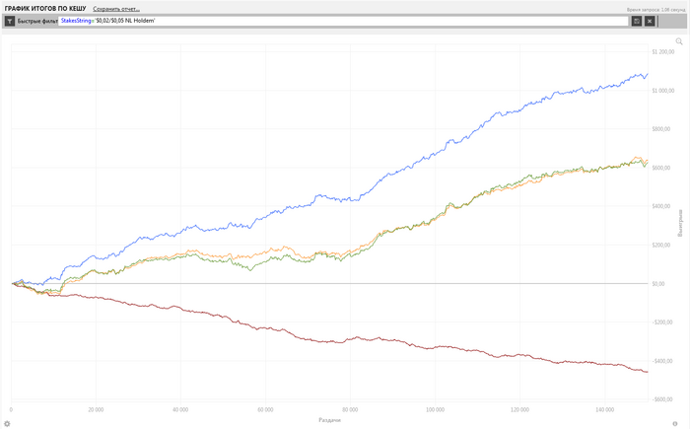Click the '-$200,00' axis label
690x429 pixels.
[662, 322]
